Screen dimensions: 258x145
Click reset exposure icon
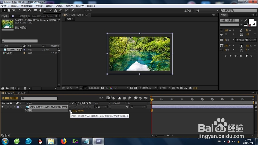[190, 88]
